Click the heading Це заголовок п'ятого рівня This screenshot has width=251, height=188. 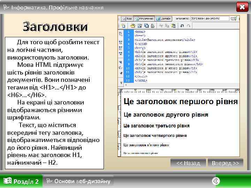[x=146, y=145]
